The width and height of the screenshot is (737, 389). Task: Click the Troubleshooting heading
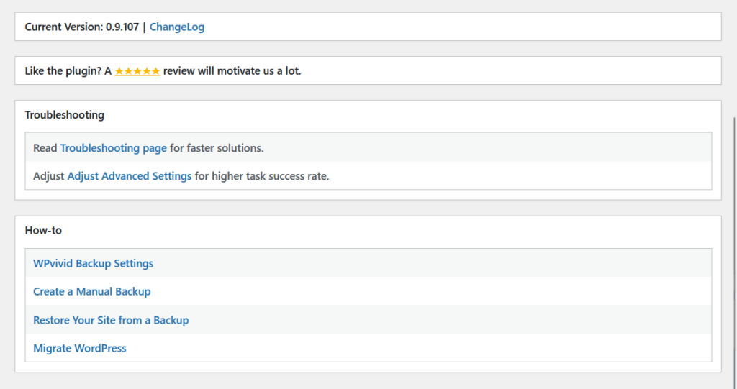[x=64, y=115]
